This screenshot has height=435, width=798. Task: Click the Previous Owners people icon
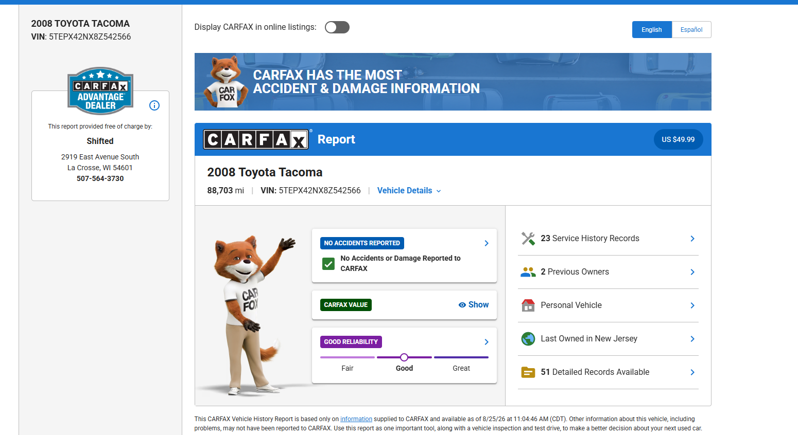[528, 272]
